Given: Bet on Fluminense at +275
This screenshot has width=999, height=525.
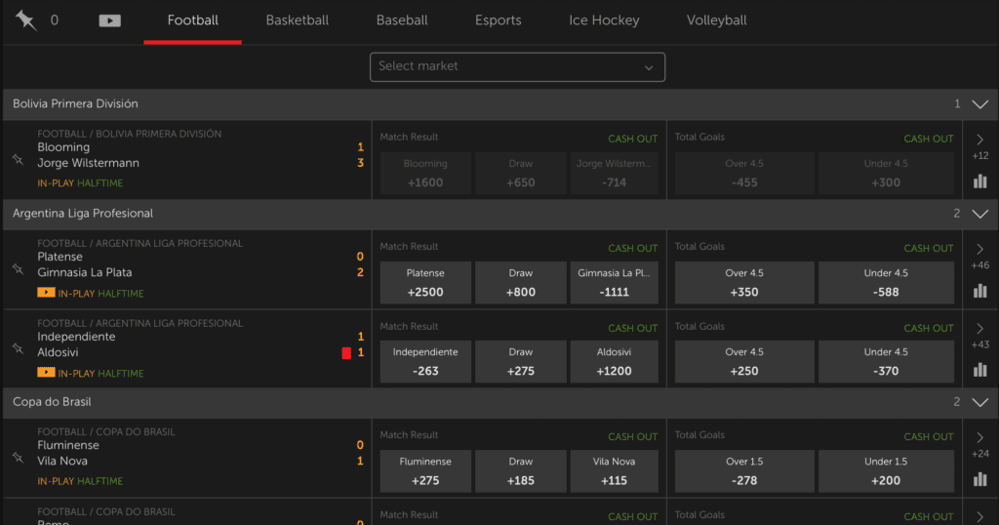Looking at the screenshot, I should [425, 471].
